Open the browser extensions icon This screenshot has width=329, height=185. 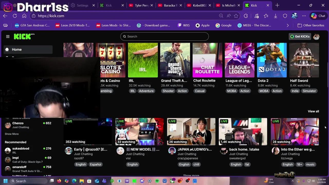click(x=246, y=16)
